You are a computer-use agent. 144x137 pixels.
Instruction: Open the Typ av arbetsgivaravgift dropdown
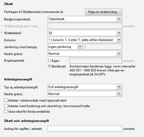click(85, 87)
